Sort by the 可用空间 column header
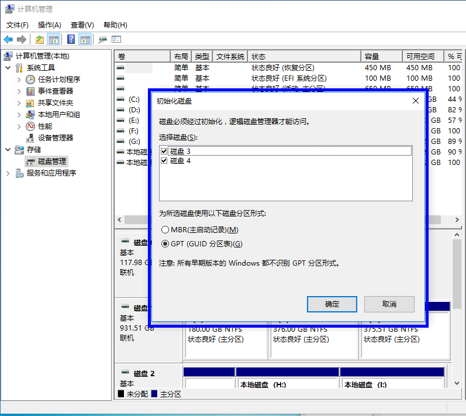This screenshot has width=466, height=416. click(x=423, y=57)
